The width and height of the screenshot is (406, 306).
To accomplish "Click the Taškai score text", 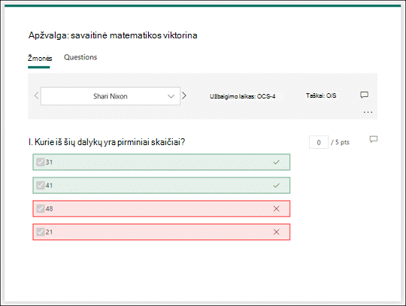I will click(321, 95).
